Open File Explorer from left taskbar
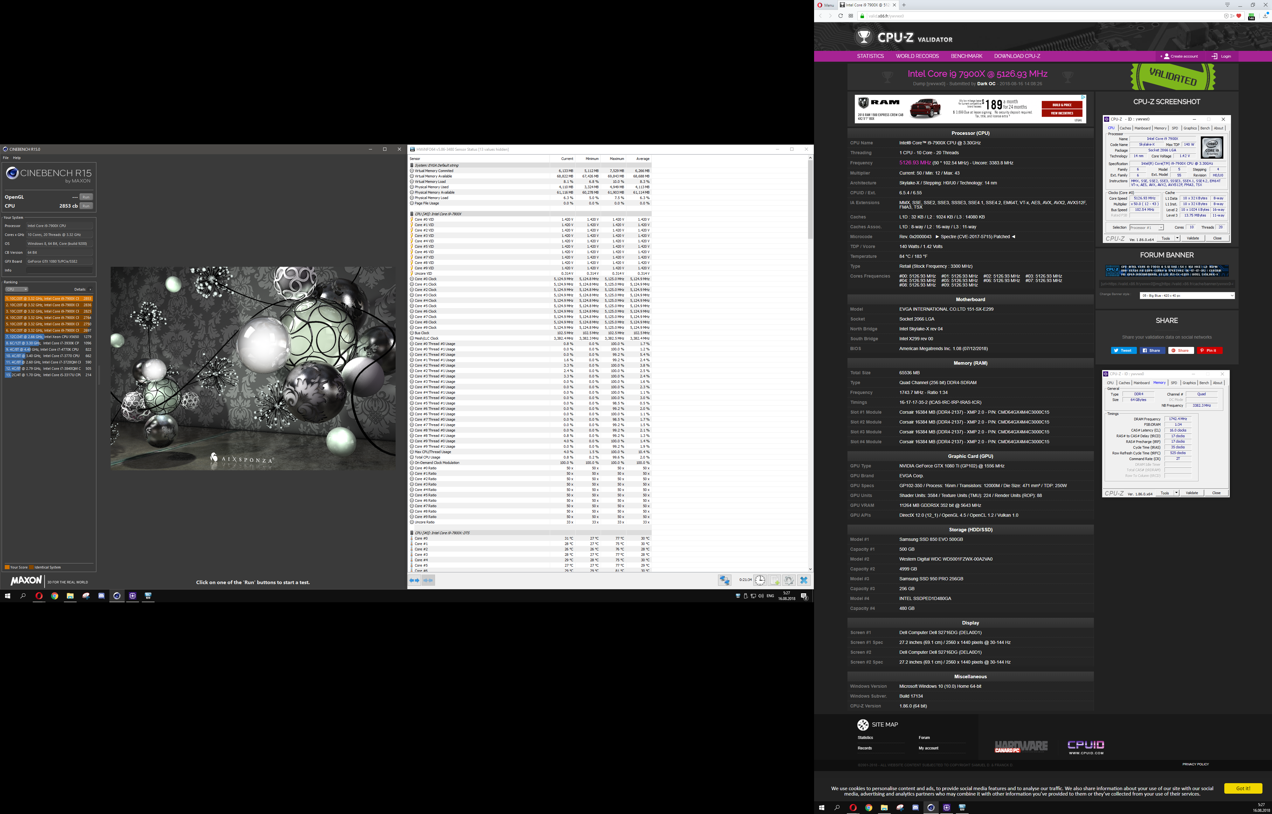The height and width of the screenshot is (814, 1272). point(70,596)
